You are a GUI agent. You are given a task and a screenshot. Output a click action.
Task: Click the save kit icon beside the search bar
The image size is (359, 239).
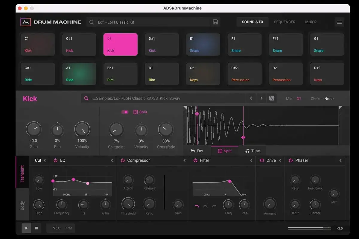[x=215, y=22]
